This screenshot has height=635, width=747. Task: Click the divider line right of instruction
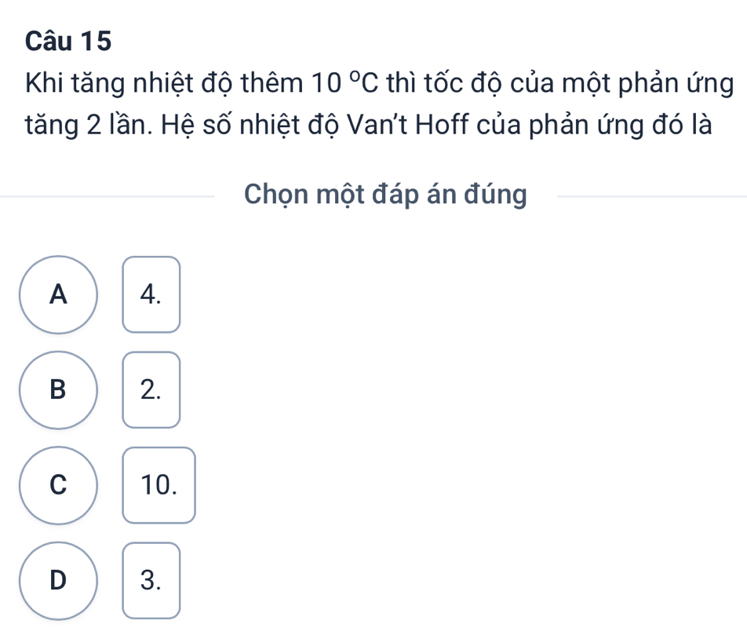(x=650, y=195)
